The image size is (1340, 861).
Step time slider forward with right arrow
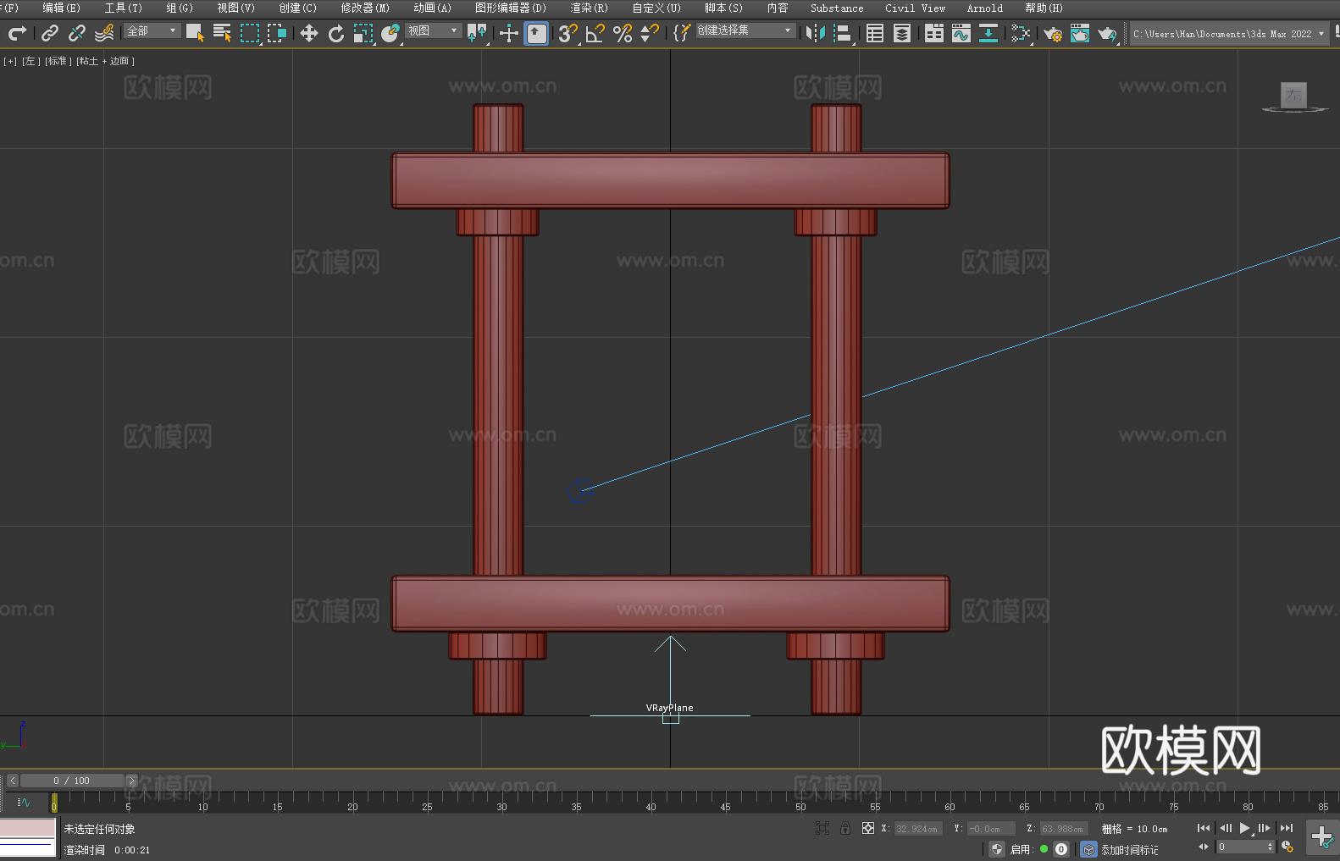(131, 781)
